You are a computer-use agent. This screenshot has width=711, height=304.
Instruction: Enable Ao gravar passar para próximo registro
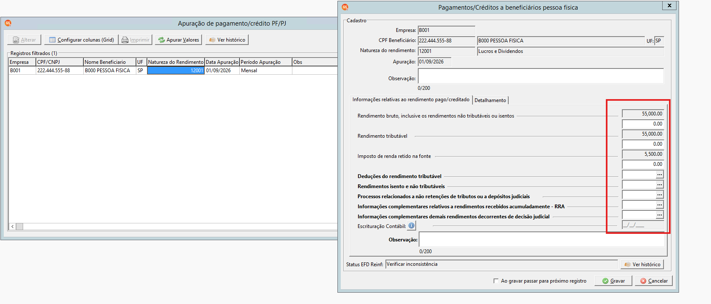click(496, 281)
